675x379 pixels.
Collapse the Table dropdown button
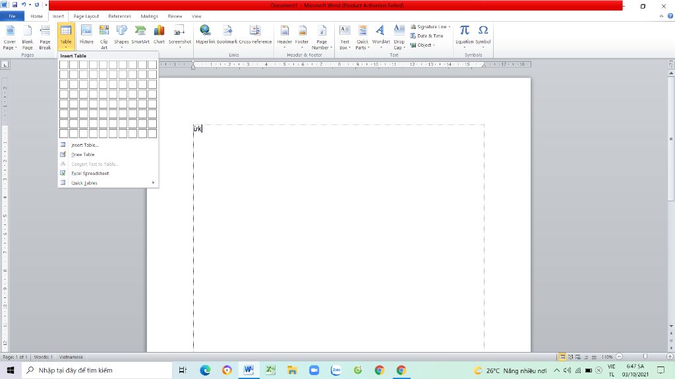(66, 37)
